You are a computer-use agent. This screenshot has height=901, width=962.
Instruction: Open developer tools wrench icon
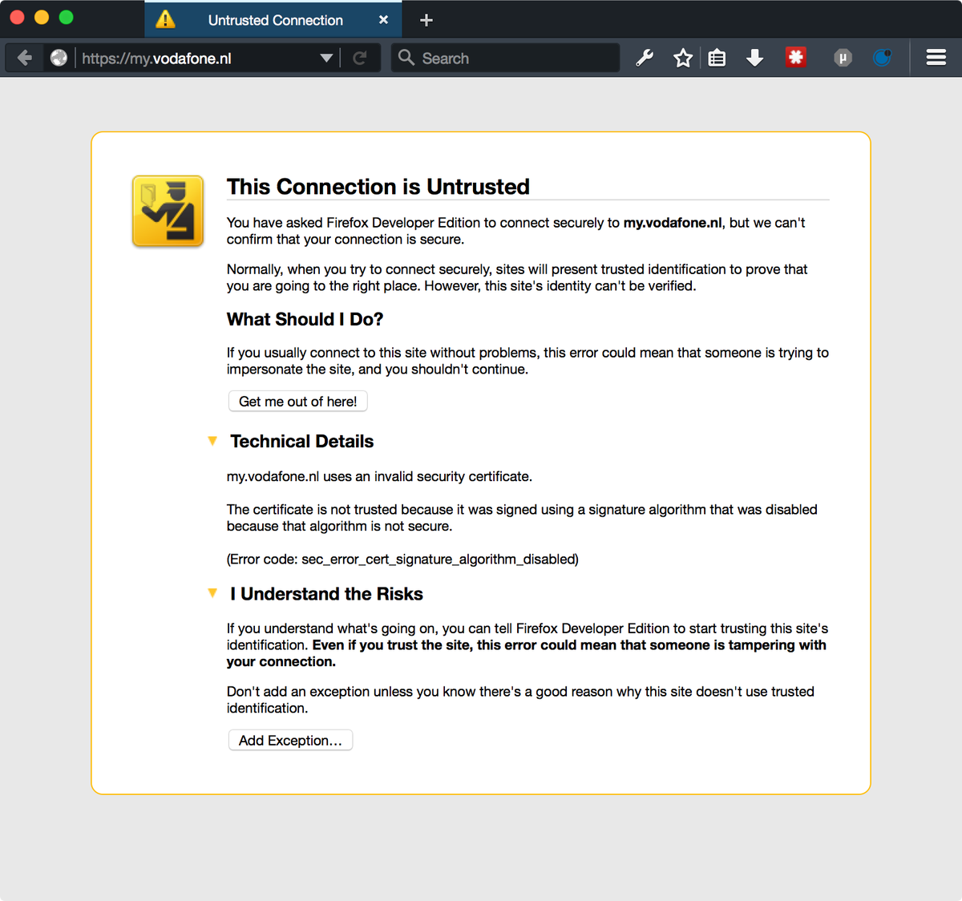tap(645, 58)
